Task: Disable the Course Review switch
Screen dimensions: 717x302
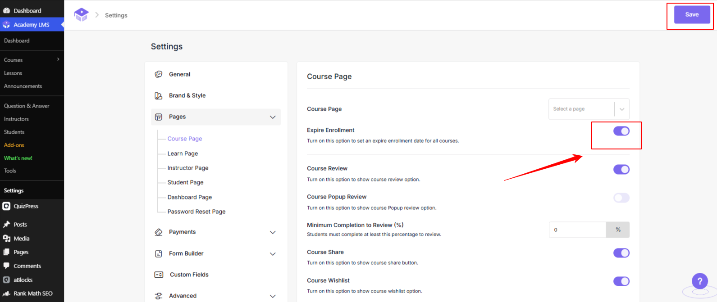Action: click(621, 169)
